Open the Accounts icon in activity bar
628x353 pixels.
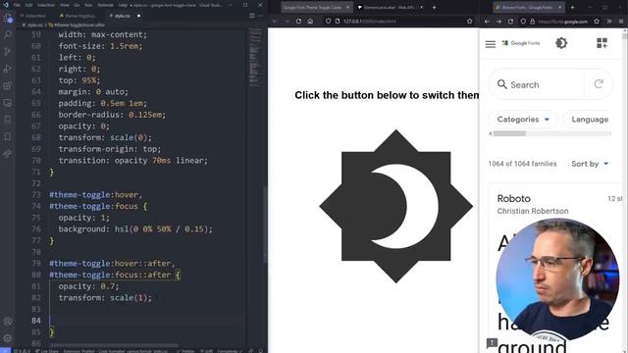click(x=8, y=321)
